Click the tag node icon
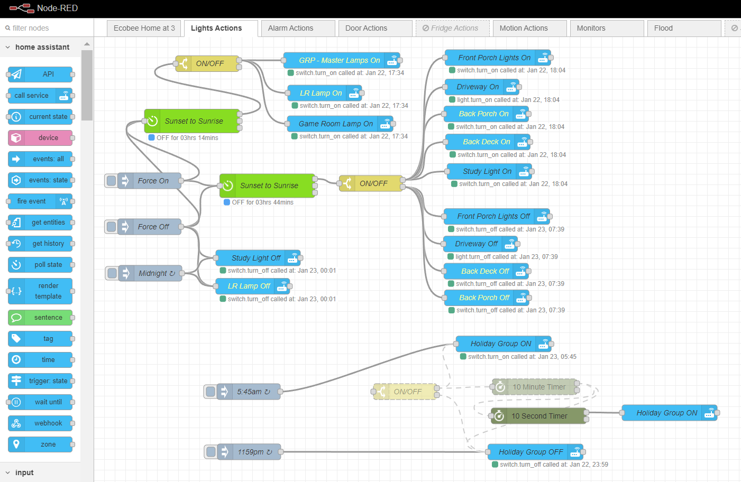The height and width of the screenshot is (482, 741). tap(16, 339)
